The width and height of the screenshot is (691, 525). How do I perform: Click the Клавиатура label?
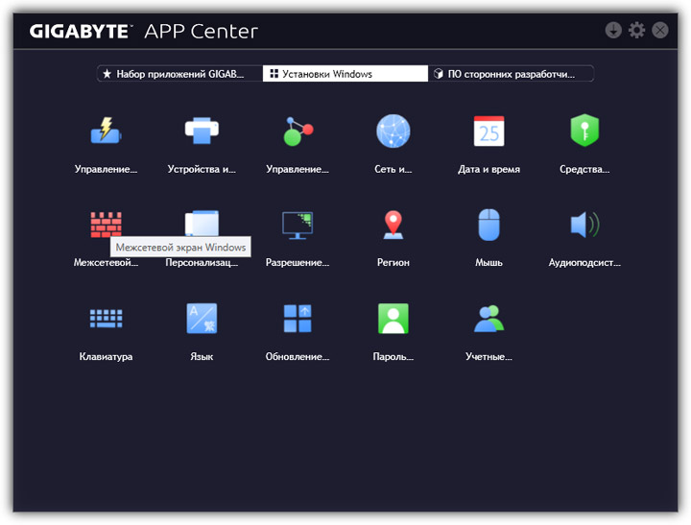coord(106,357)
